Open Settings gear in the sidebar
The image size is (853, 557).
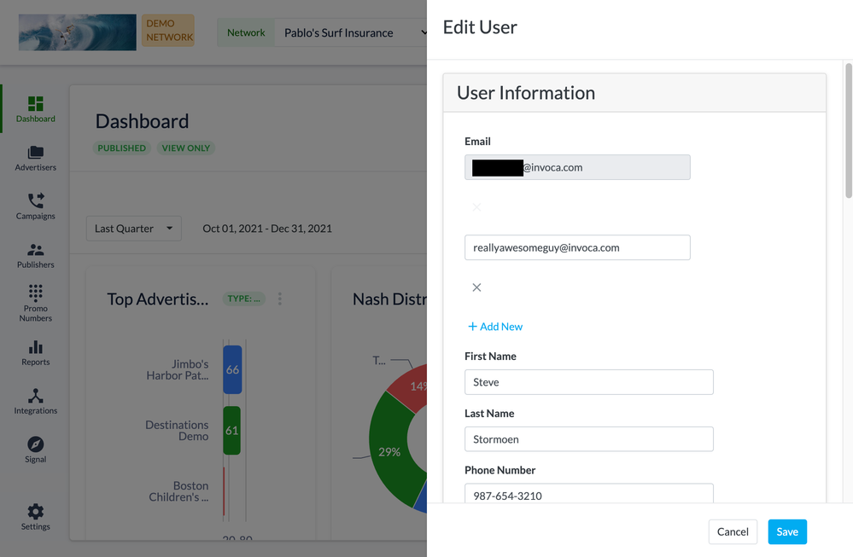[x=35, y=512]
